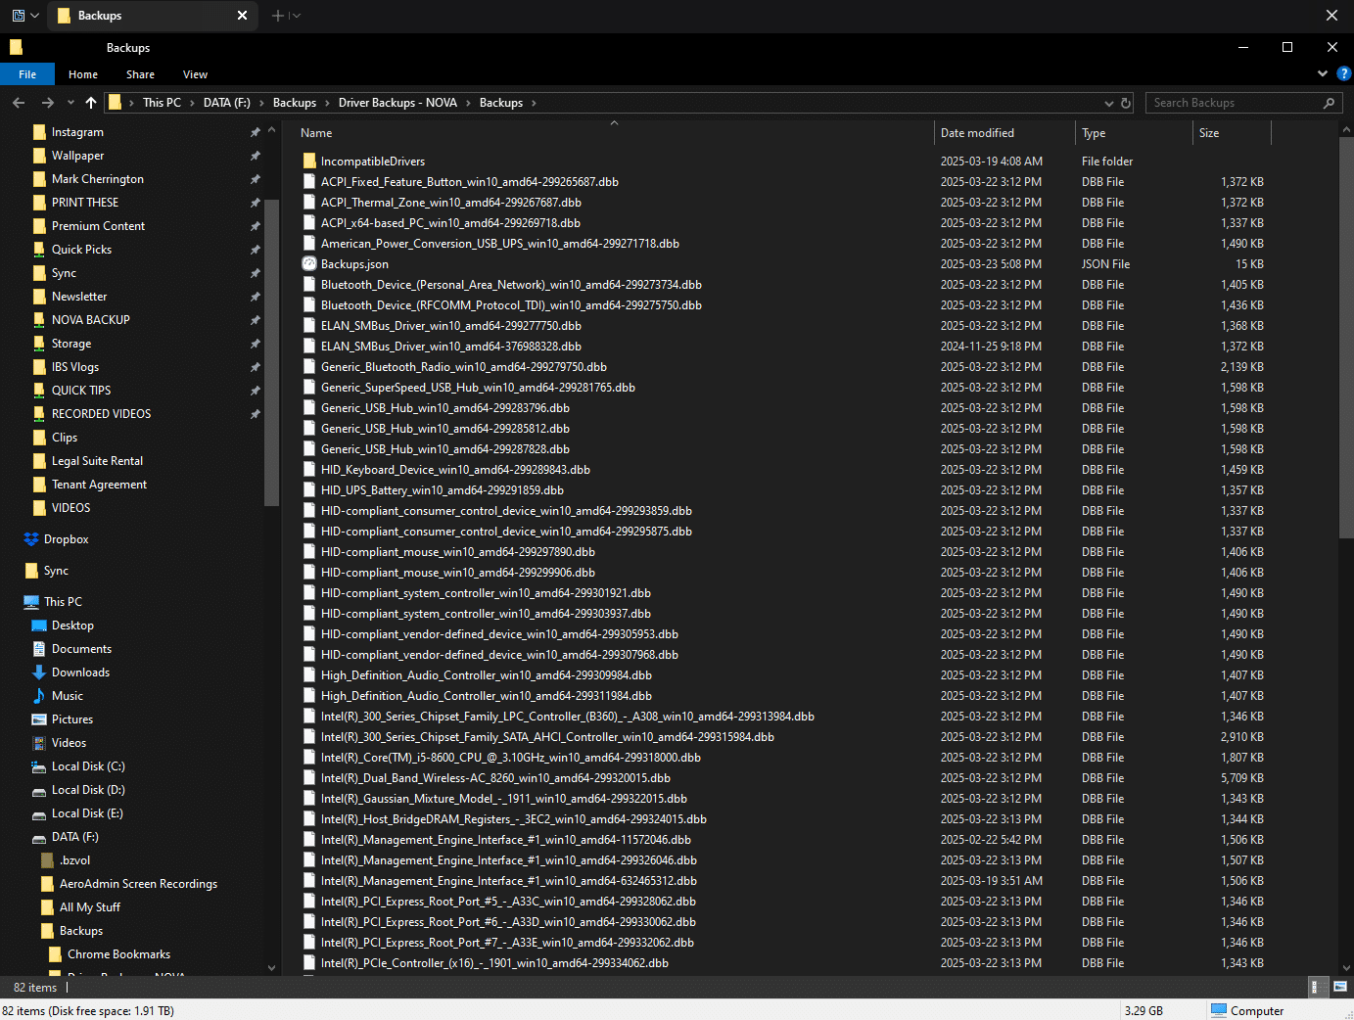Click DATA (F:) in the breadcrumb path
Screen dimensions: 1354x1020
point(226,102)
